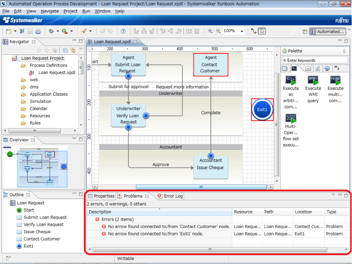Add the Multi-Operation flow set execution node
Viewport: 352px width, 264px height.
click(291, 130)
